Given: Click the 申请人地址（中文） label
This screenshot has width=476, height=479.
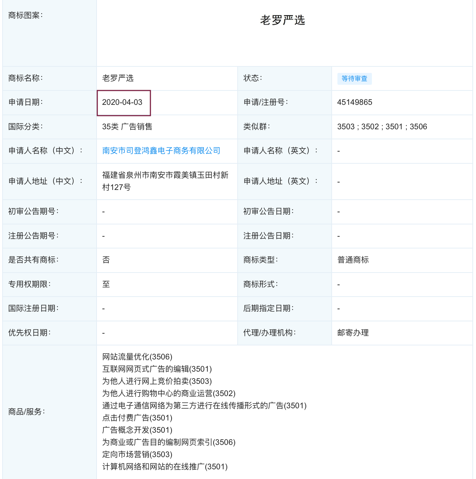Looking at the screenshot, I should pos(46,181).
